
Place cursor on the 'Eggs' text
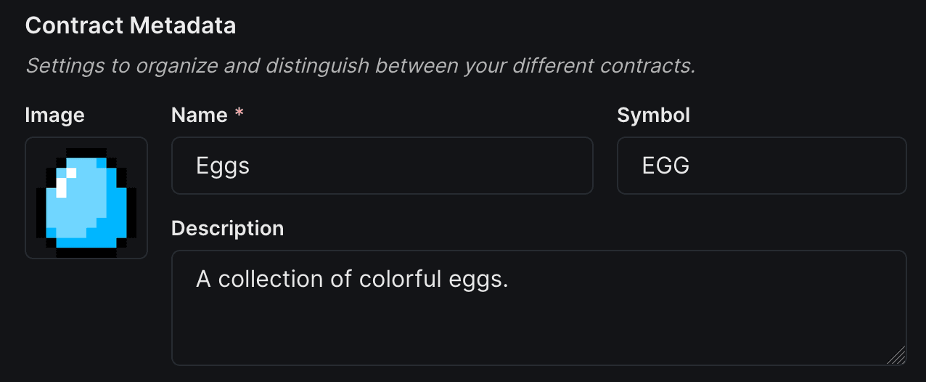coord(223,166)
